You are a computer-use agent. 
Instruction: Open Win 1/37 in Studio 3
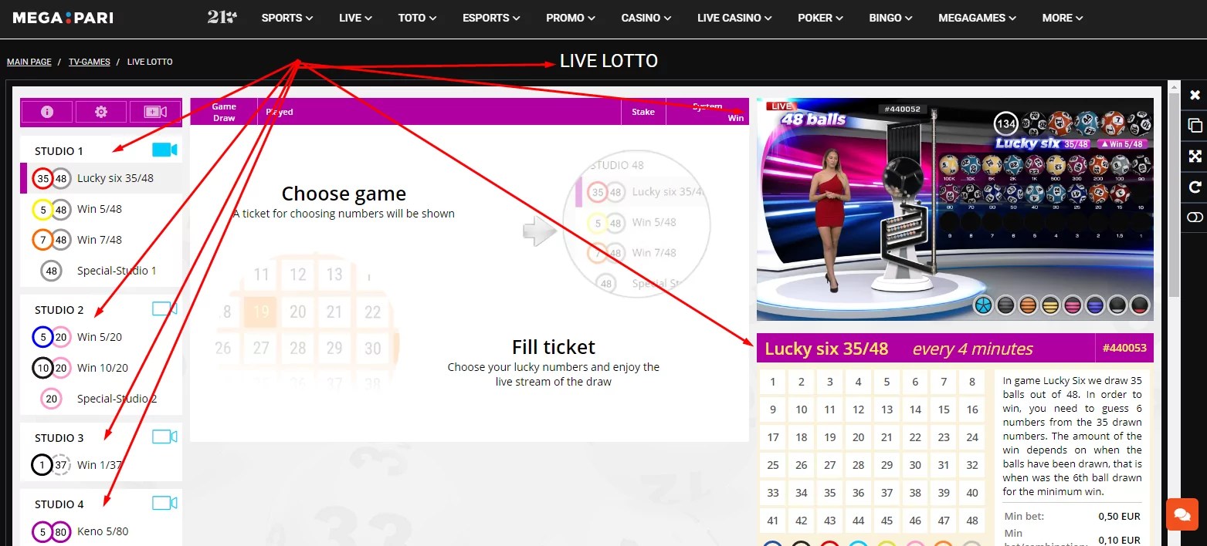[x=103, y=465]
